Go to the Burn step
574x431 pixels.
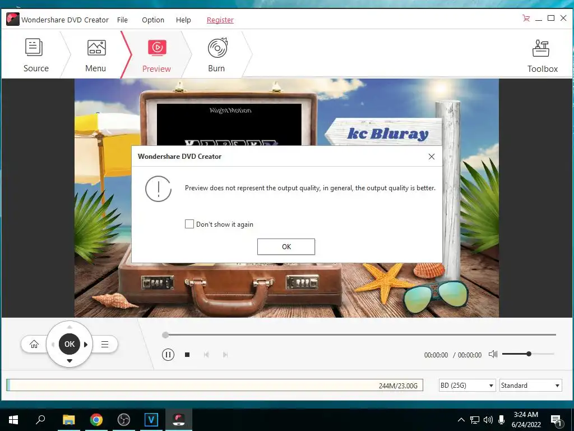217,55
